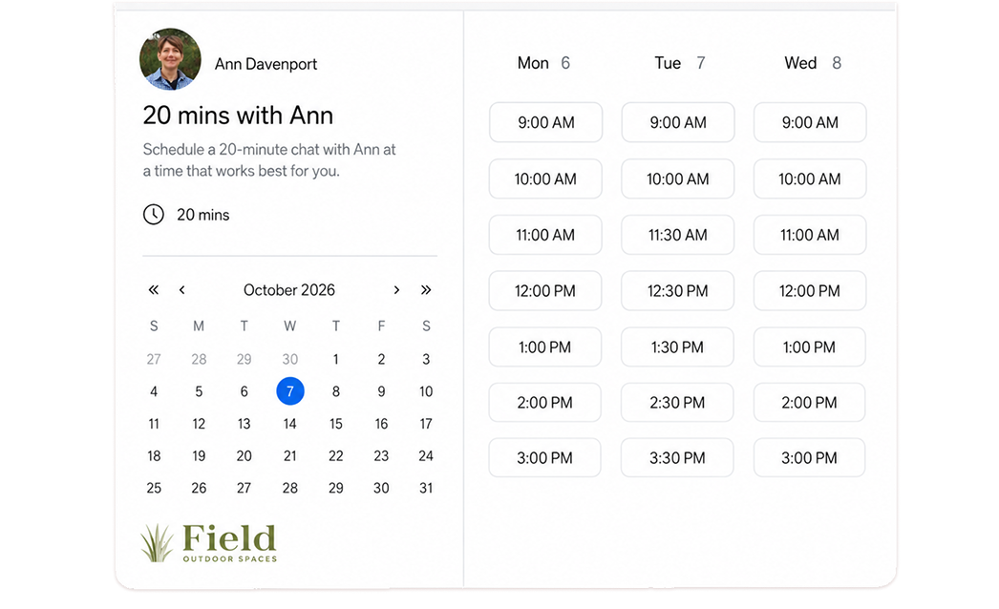Viewport: 999px width, 609px height.
Task: Select October 25 in the calendar
Action: pos(154,488)
